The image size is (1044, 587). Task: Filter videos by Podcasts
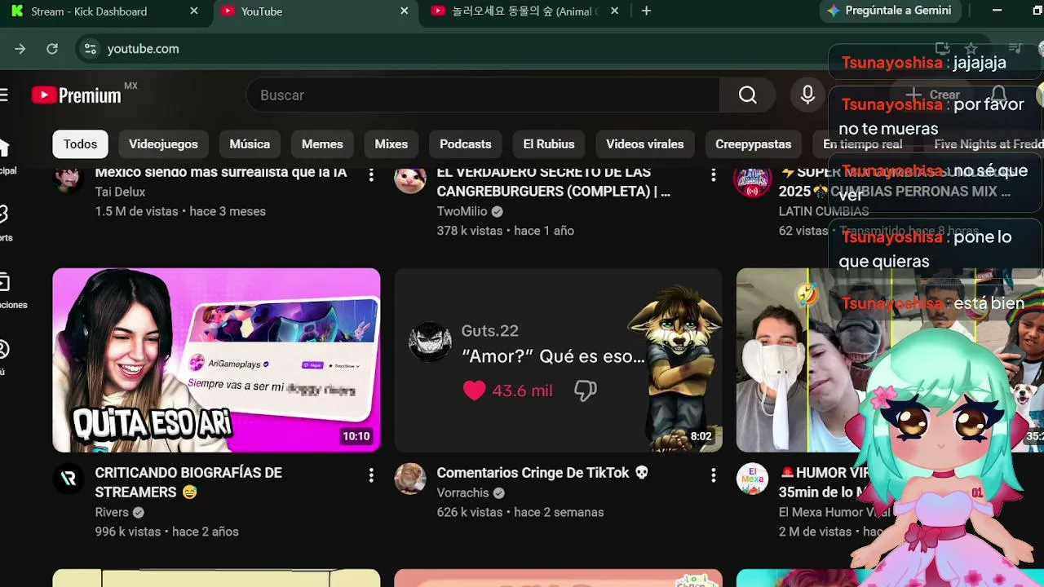pos(466,144)
